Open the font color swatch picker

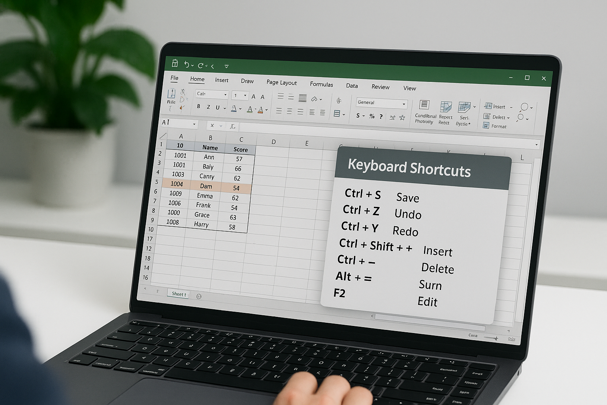pos(261,110)
